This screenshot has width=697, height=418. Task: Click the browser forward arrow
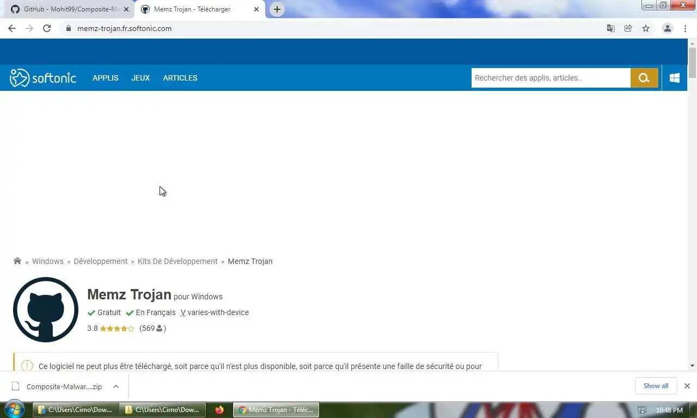[x=29, y=28]
